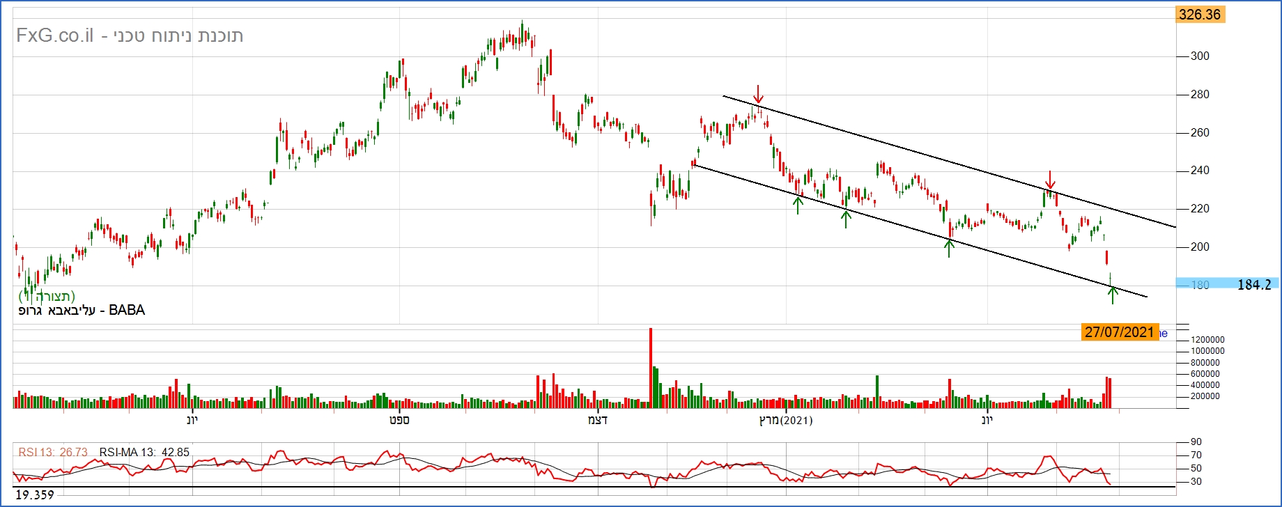
Task: Click the 200000 volume axis label
Action: tap(1205, 396)
